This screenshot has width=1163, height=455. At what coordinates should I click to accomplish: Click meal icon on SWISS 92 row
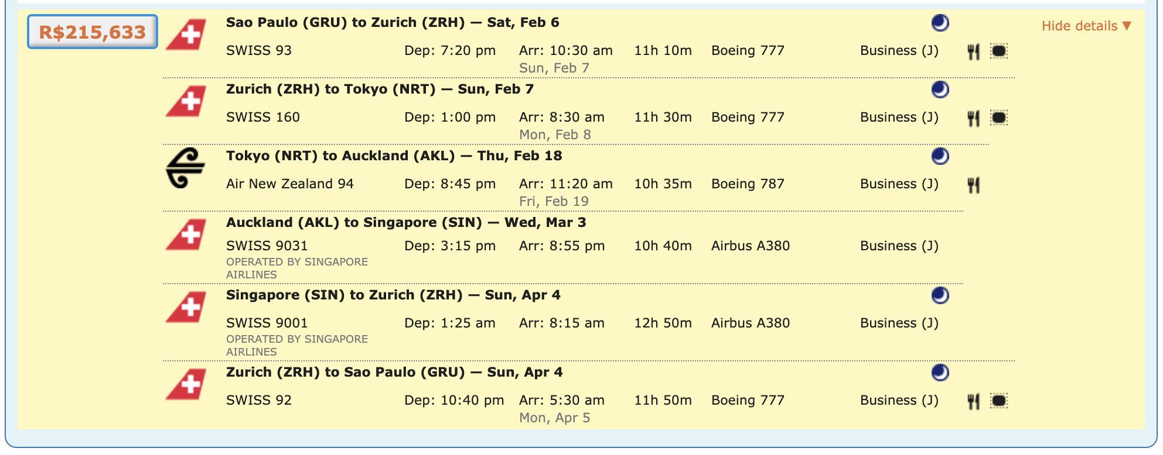coord(973,401)
